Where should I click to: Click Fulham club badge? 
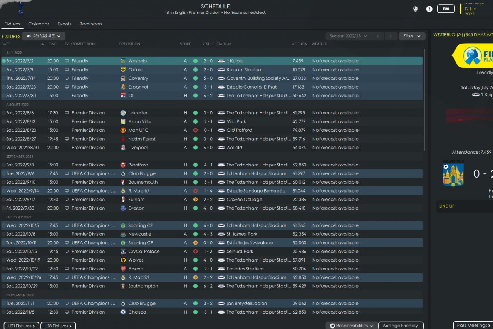(123, 200)
